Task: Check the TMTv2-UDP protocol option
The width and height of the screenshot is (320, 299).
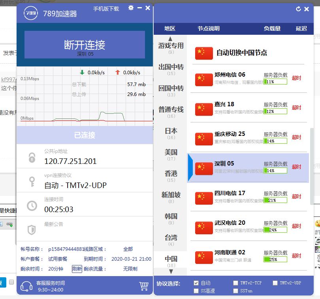Action: [275, 283]
